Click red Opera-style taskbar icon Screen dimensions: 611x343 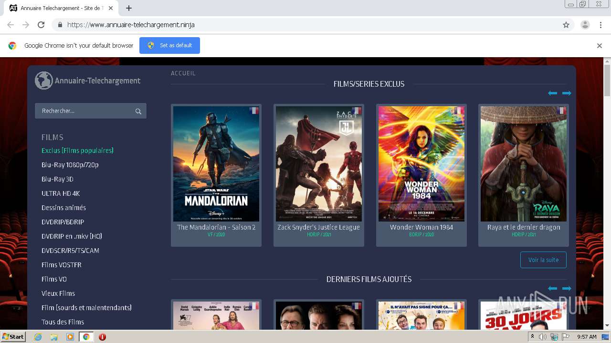coord(102,337)
